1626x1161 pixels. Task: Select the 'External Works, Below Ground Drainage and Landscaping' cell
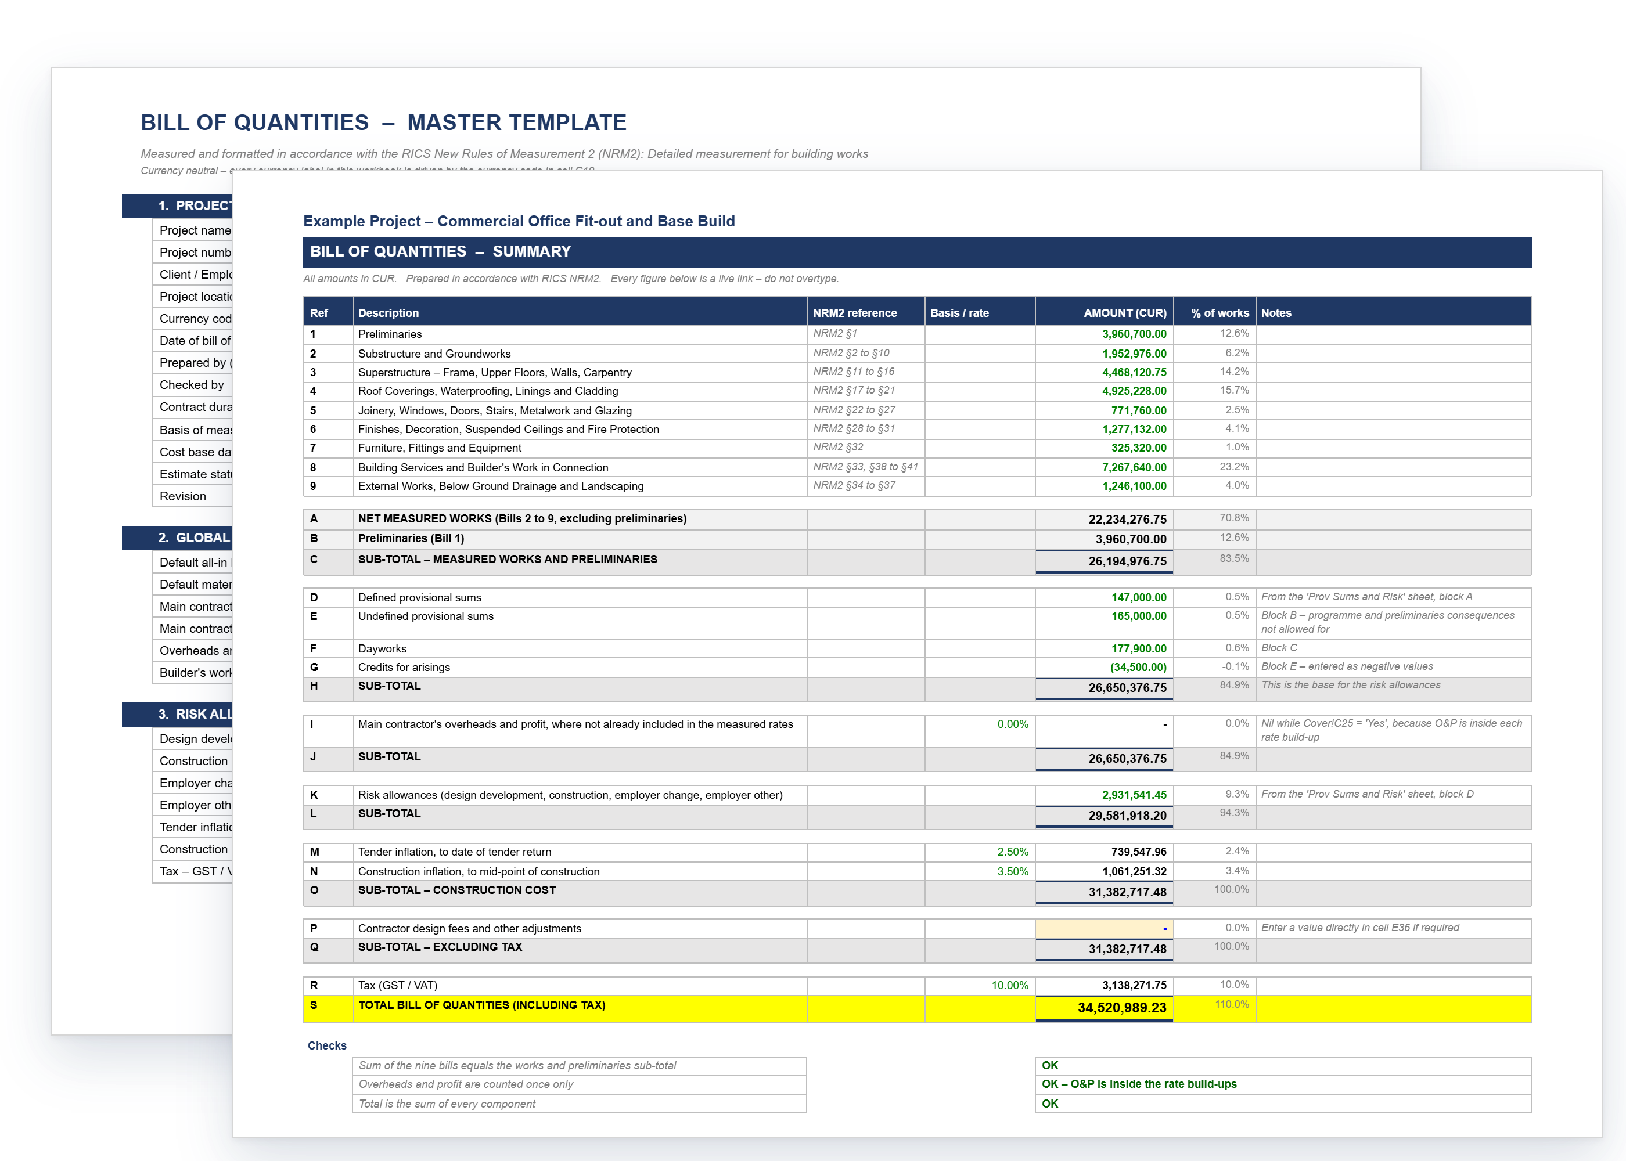pyautogui.click(x=580, y=486)
